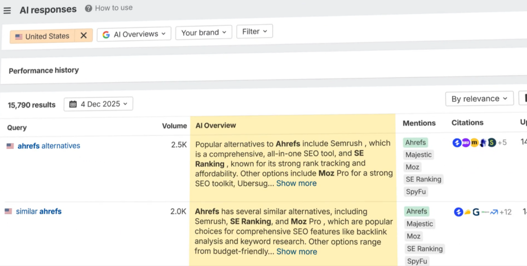Remove the United States country filter
Viewport: 527px width, 266px height.
[84, 36]
